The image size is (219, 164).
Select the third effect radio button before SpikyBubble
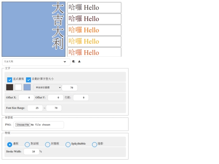(47, 145)
